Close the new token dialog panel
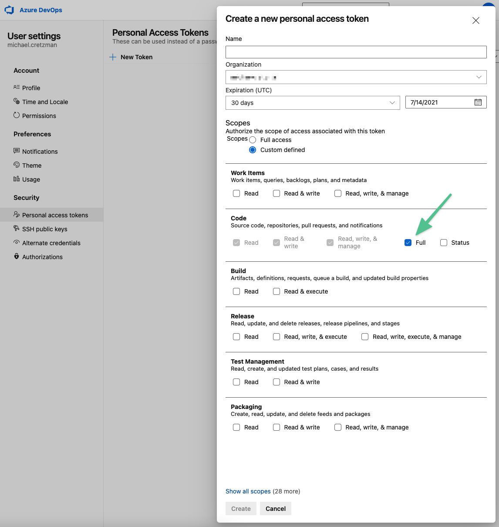The height and width of the screenshot is (527, 499). (476, 20)
